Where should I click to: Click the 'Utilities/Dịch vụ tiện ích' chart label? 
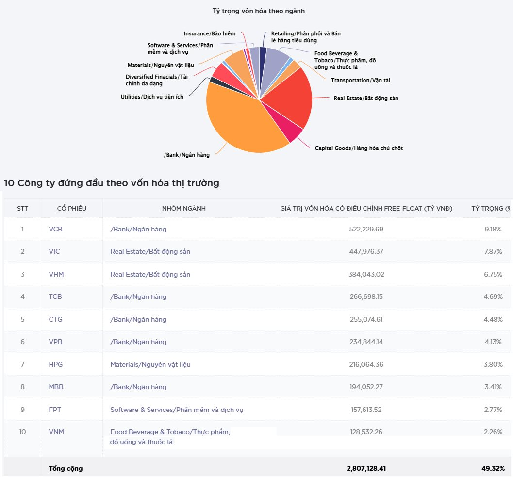pos(152,97)
